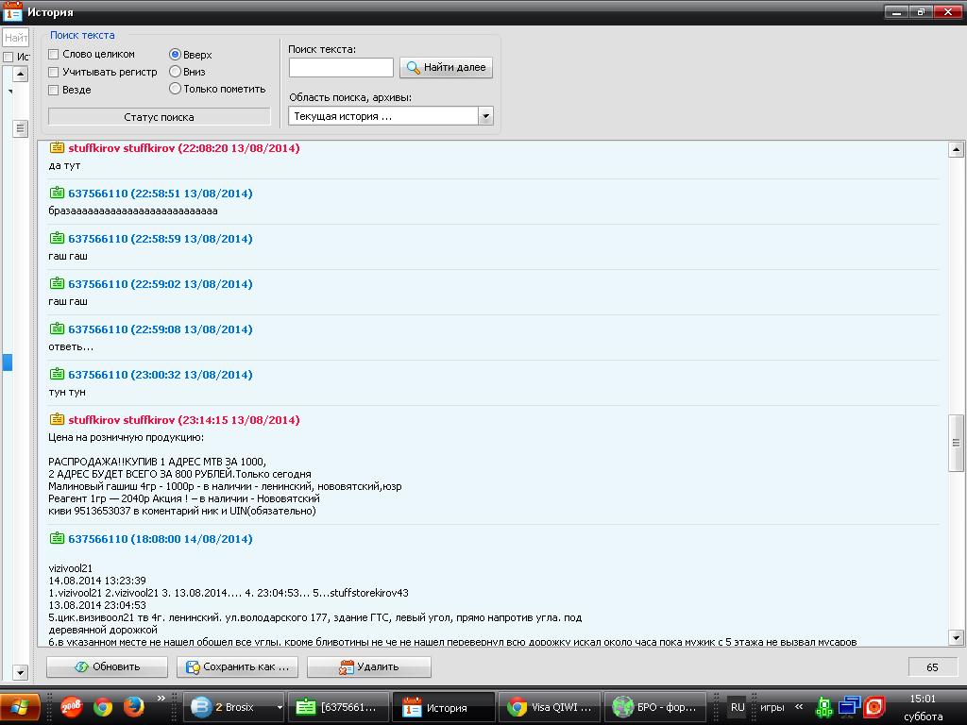Focus the 'Поиск текста' input field
Screen dimensions: 967x725
click(x=341, y=67)
